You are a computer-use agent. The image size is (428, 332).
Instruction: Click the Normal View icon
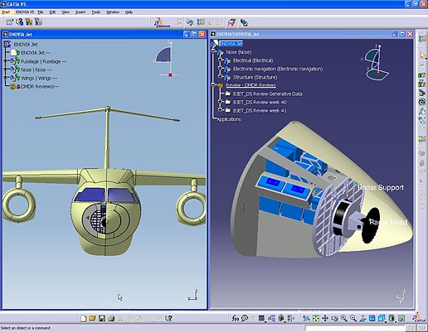[362, 319]
